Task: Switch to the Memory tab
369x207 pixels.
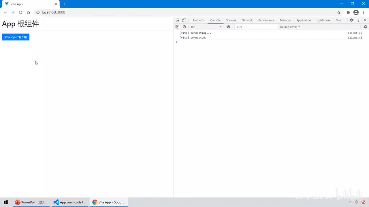Action: (285, 20)
